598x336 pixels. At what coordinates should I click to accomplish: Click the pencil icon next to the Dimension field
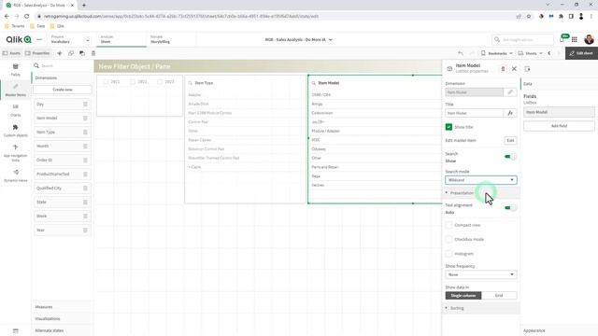coord(510,92)
